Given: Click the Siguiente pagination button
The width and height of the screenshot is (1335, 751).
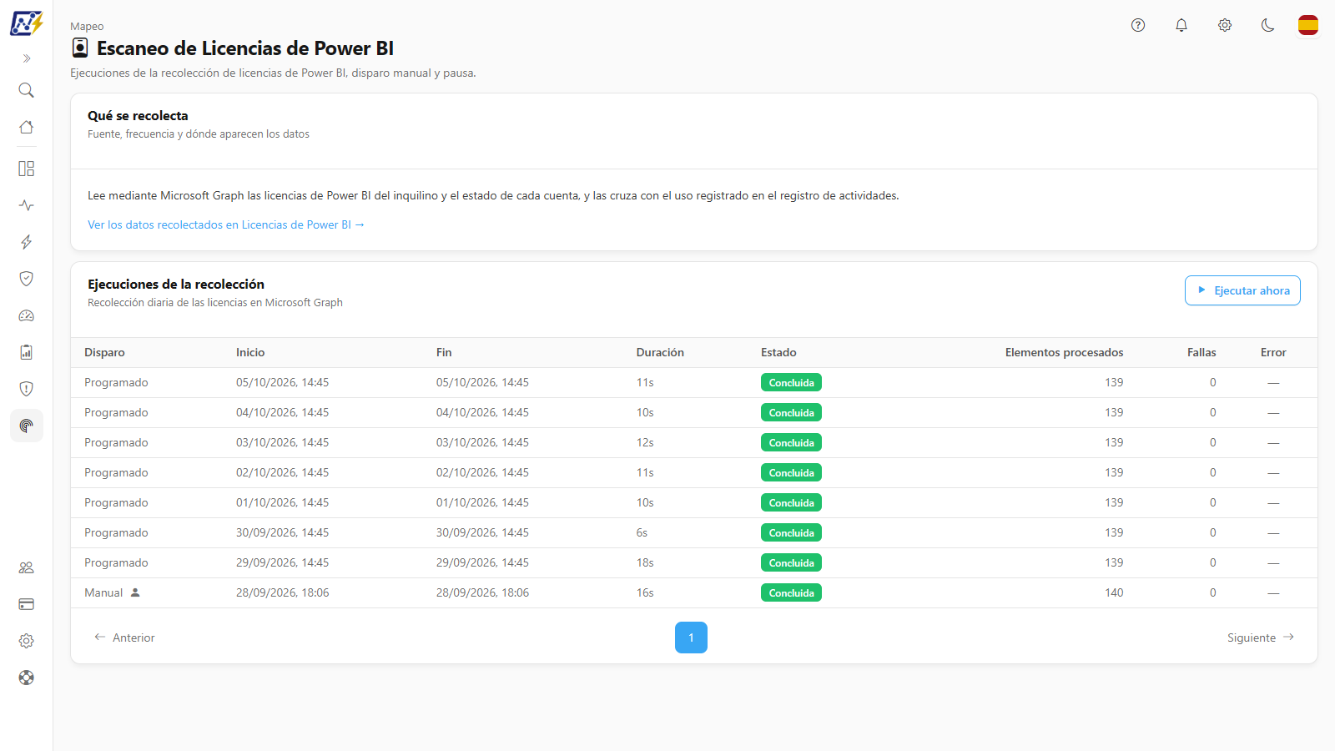Looking at the screenshot, I should coord(1261,638).
